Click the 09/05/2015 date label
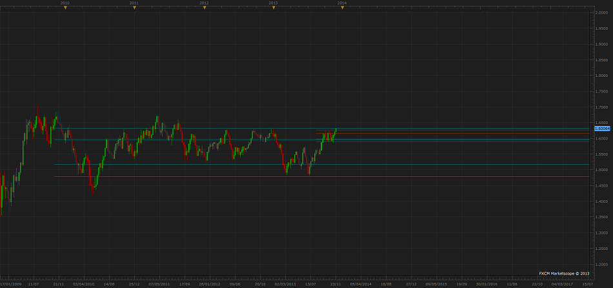The width and height of the screenshot is (613, 288). 436,283
